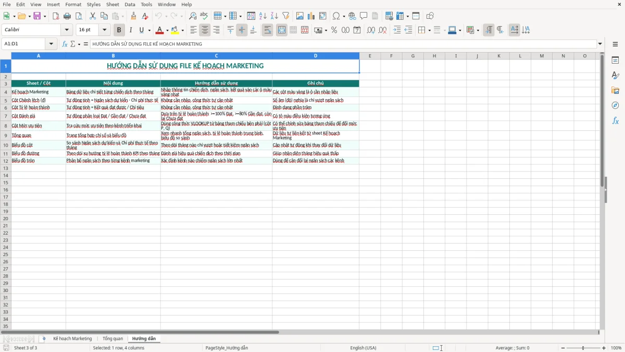
Task: Open the Paste options dropdown arrow
Action: pos(122,16)
